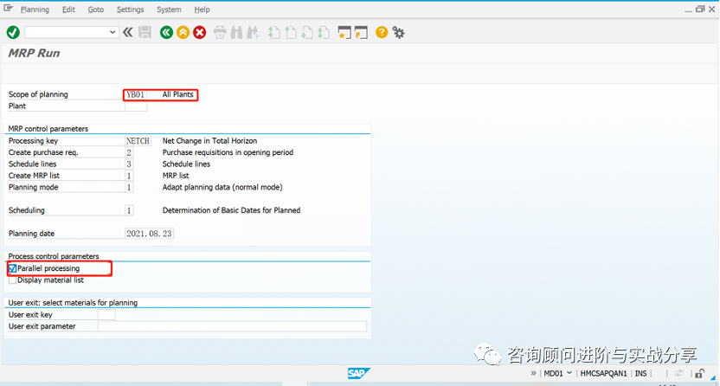Click 'Determination of Basic Dates for Planned' text

click(231, 210)
